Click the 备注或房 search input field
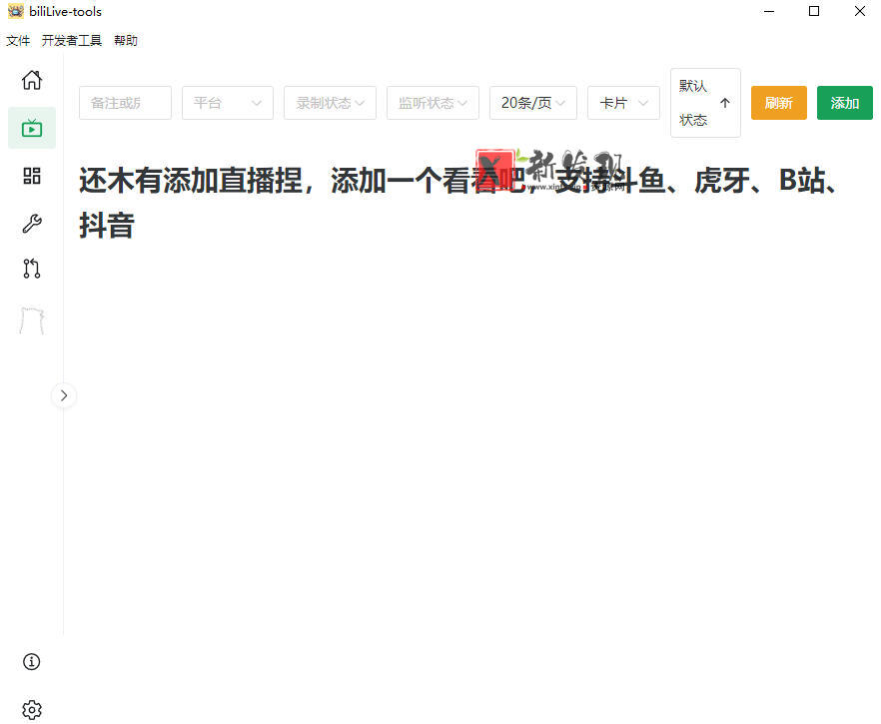The height and width of the screenshot is (724, 881). [125, 103]
